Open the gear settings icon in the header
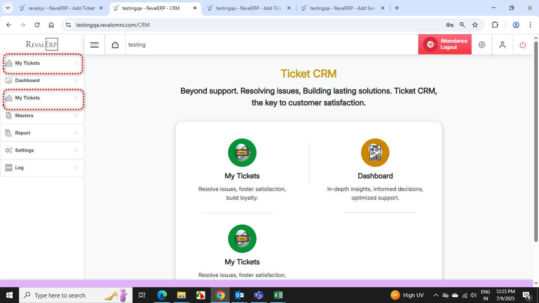Viewport: 539px width, 303px height. (482, 45)
